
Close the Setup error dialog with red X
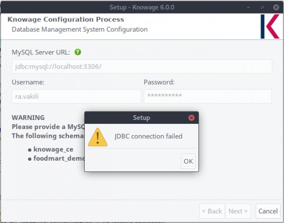(x=191, y=118)
